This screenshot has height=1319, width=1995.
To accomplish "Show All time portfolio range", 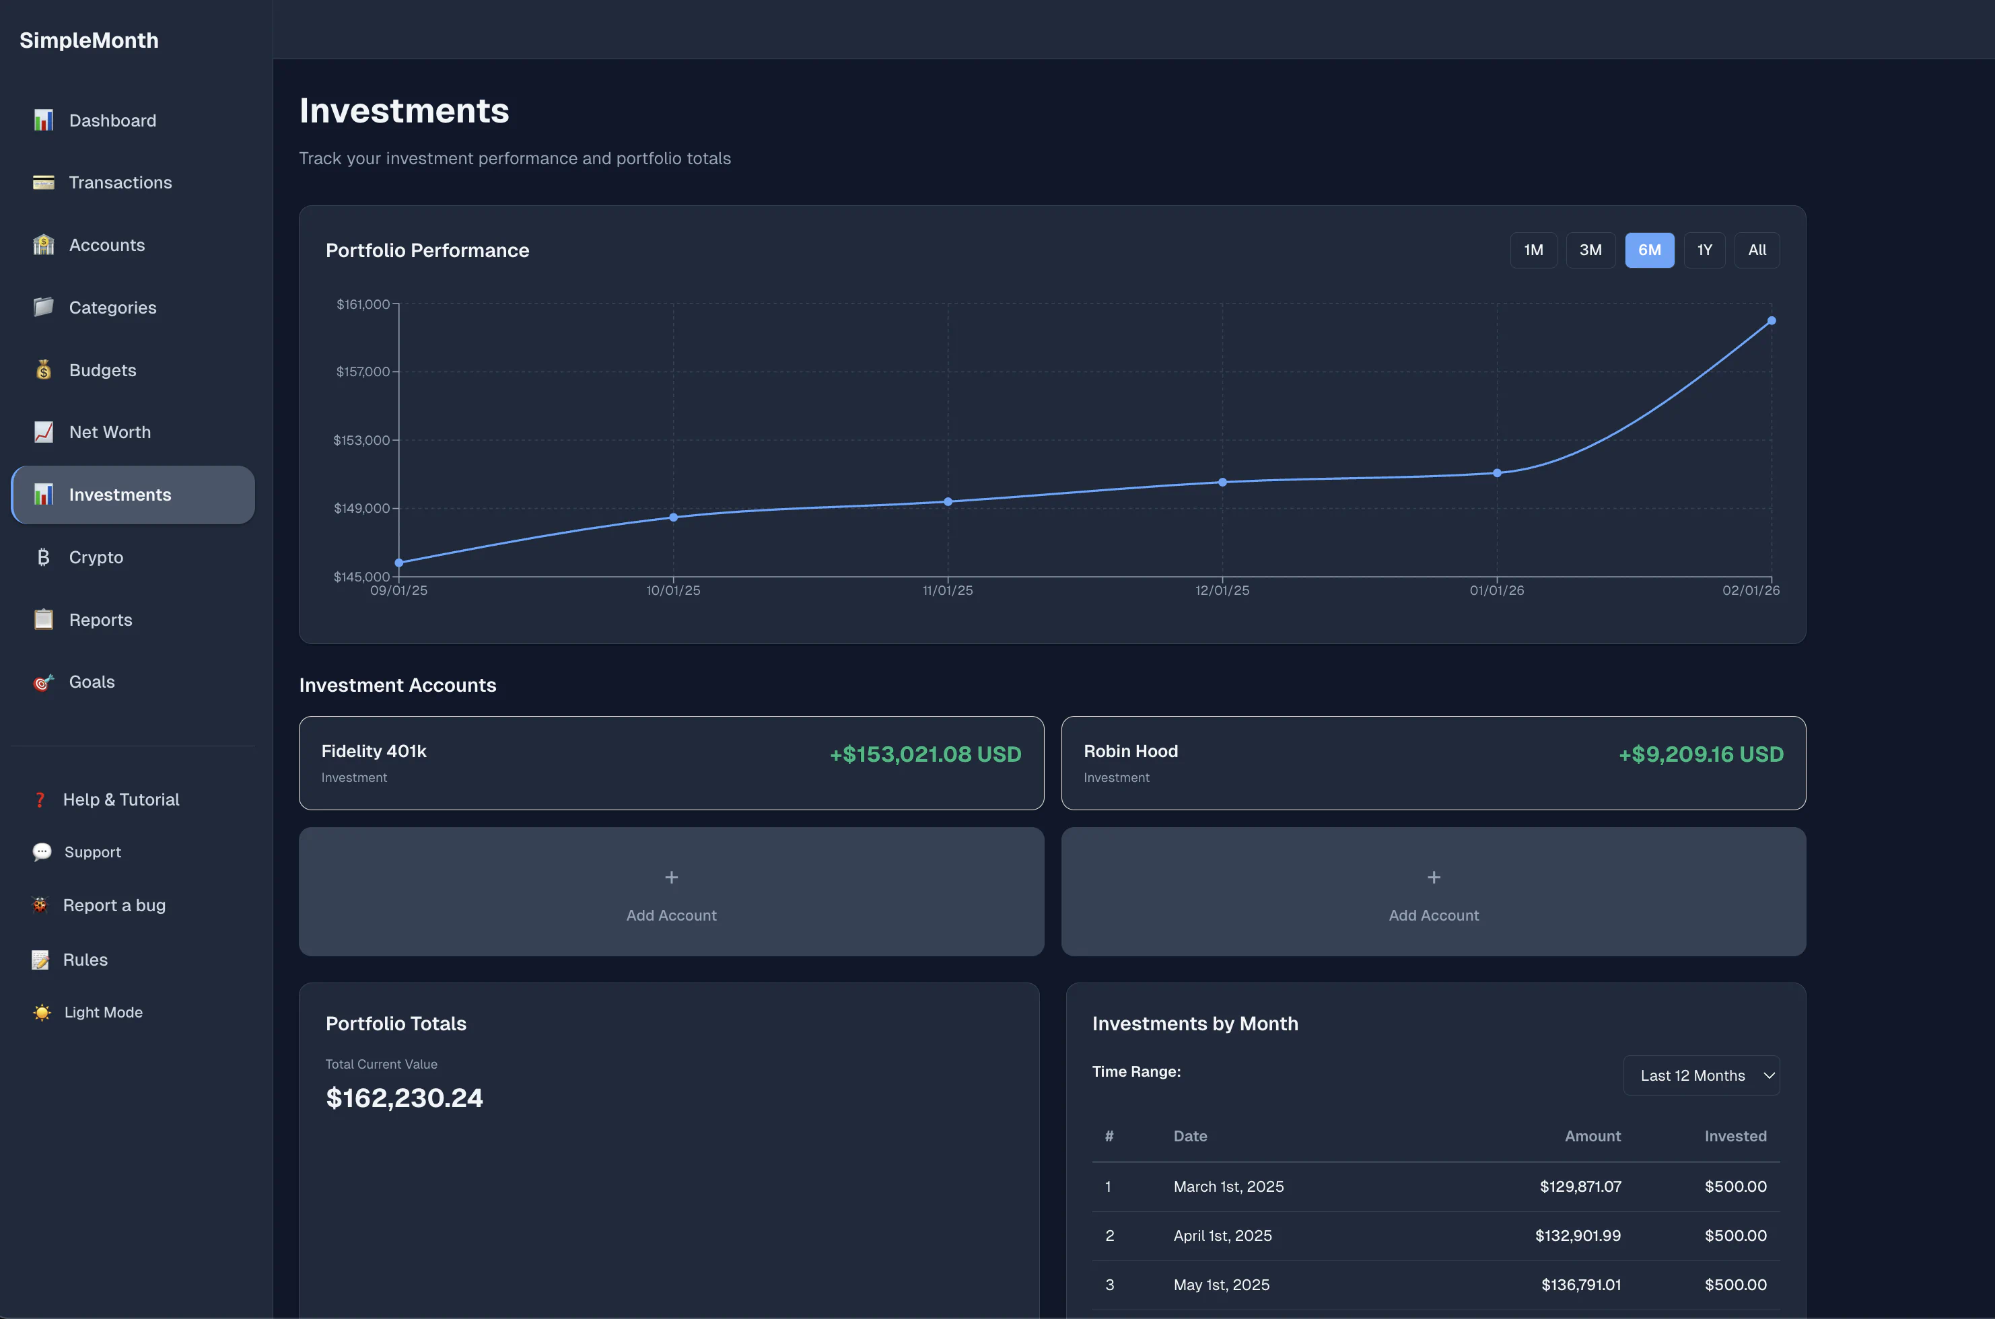I will tap(1757, 250).
